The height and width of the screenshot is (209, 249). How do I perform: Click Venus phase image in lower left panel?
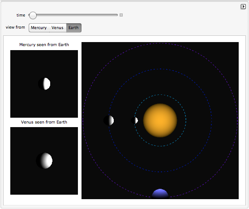(x=44, y=161)
